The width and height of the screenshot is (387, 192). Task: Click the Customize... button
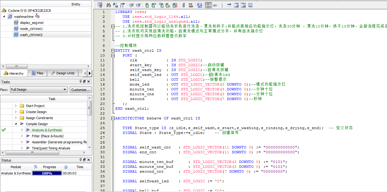tap(81, 90)
